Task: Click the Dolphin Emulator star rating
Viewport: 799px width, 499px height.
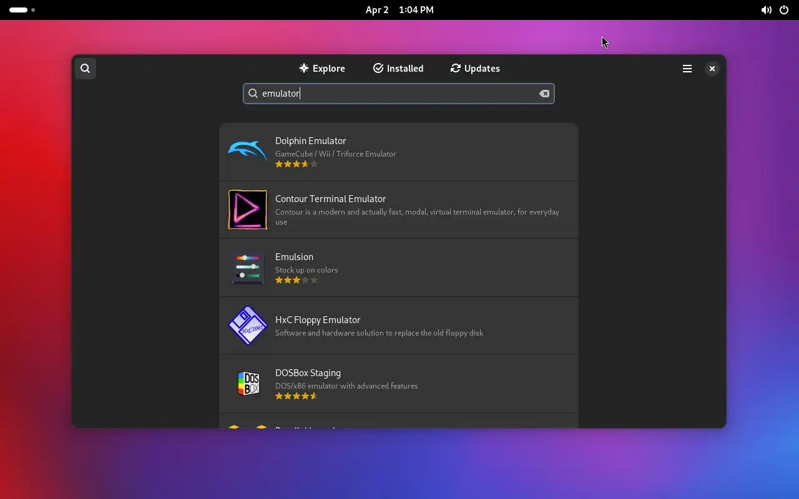Action: click(x=297, y=164)
